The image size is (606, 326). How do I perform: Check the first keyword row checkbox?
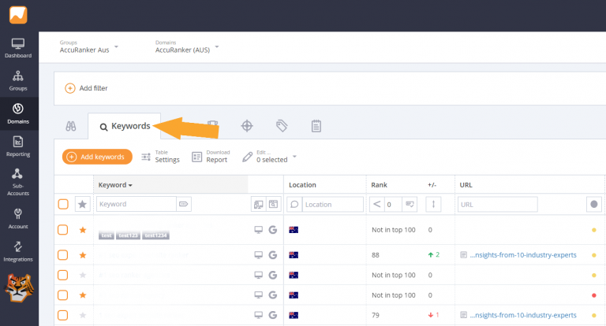tap(62, 230)
